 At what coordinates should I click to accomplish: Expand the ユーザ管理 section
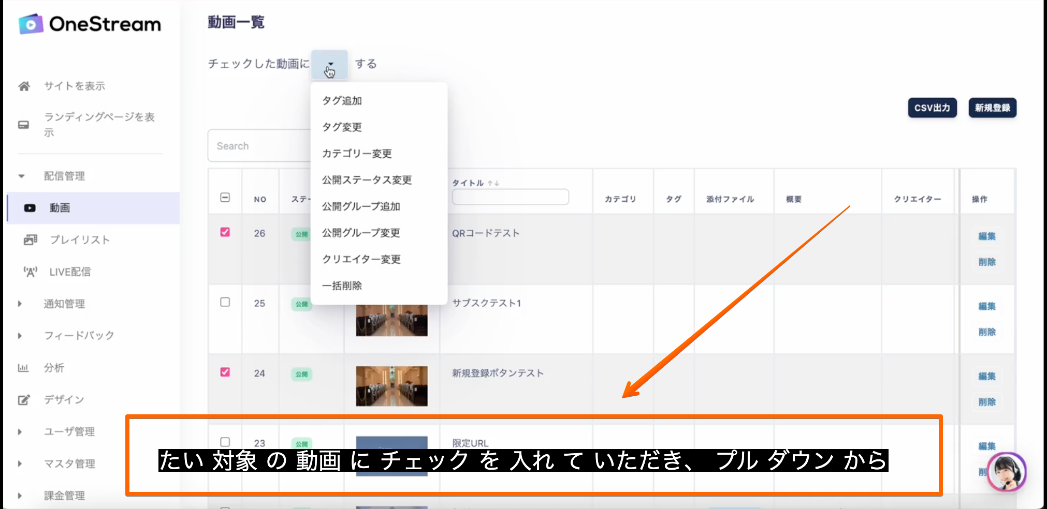(20, 432)
